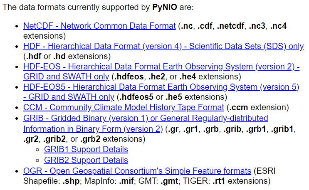
Task: Open the CCM Community Climate Model History Tape link
Action: coord(124,107)
